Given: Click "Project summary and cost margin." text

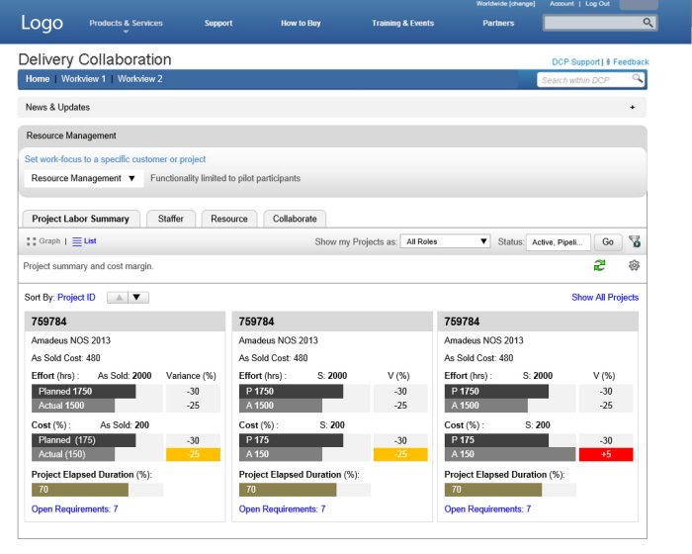Looking at the screenshot, I should [x=88, y=266].
